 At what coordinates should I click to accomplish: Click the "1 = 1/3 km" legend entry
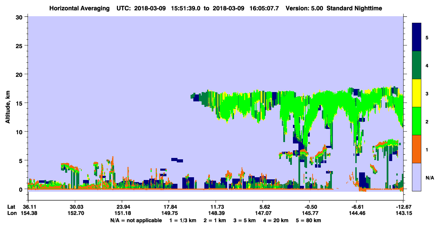[x=183, y=220]
